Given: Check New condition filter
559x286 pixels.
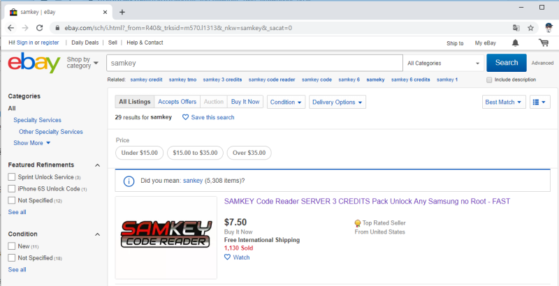Looking at the screenshot, I should (x=12, y=246).
